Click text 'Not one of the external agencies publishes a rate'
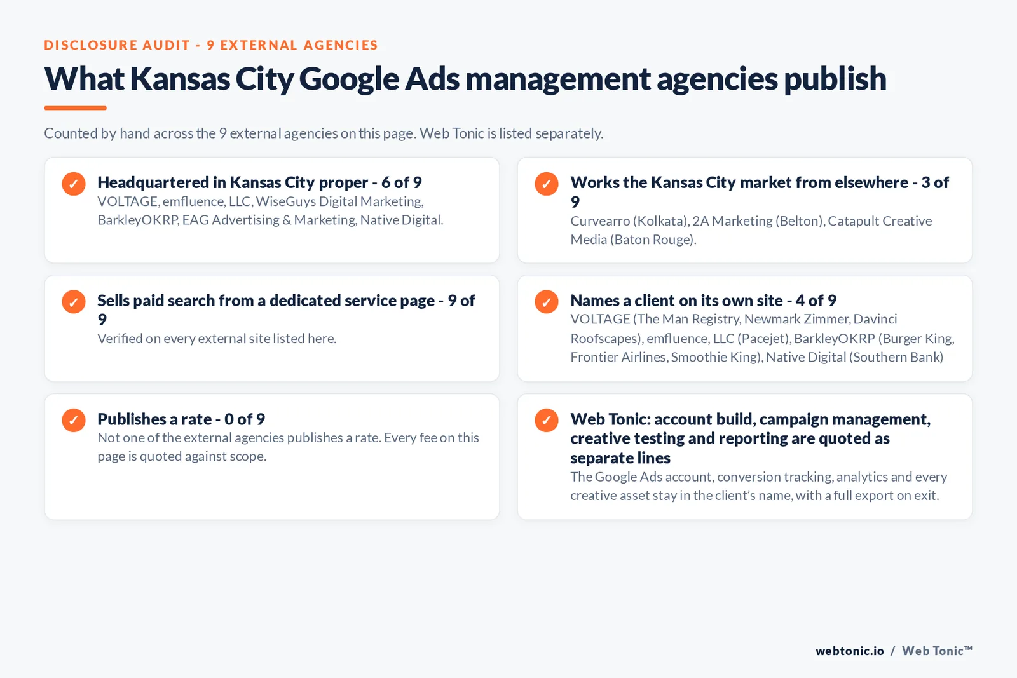1017x678 pixels. coord(288,447)
